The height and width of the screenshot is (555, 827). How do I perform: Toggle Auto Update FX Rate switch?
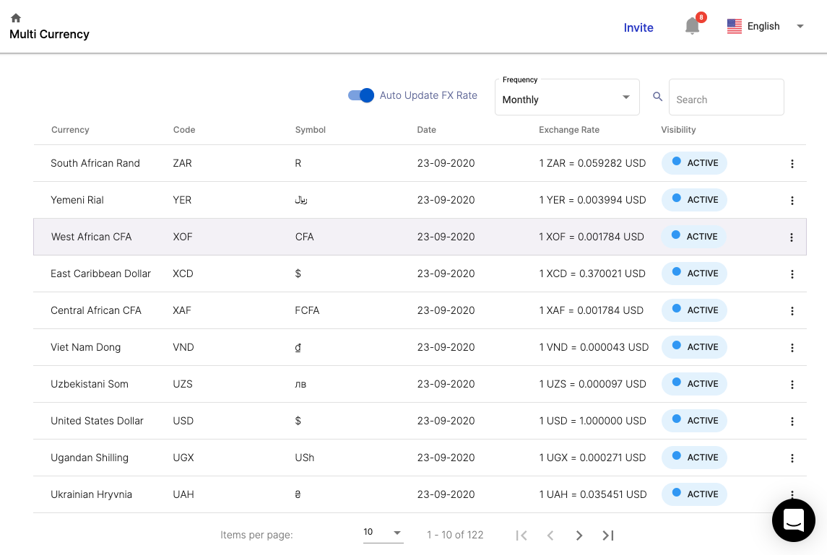pos(360,95)
